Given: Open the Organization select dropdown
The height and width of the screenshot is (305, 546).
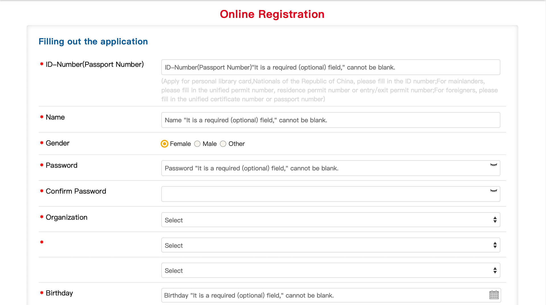Looking at the screenshot, I should (x=330, y=220).
